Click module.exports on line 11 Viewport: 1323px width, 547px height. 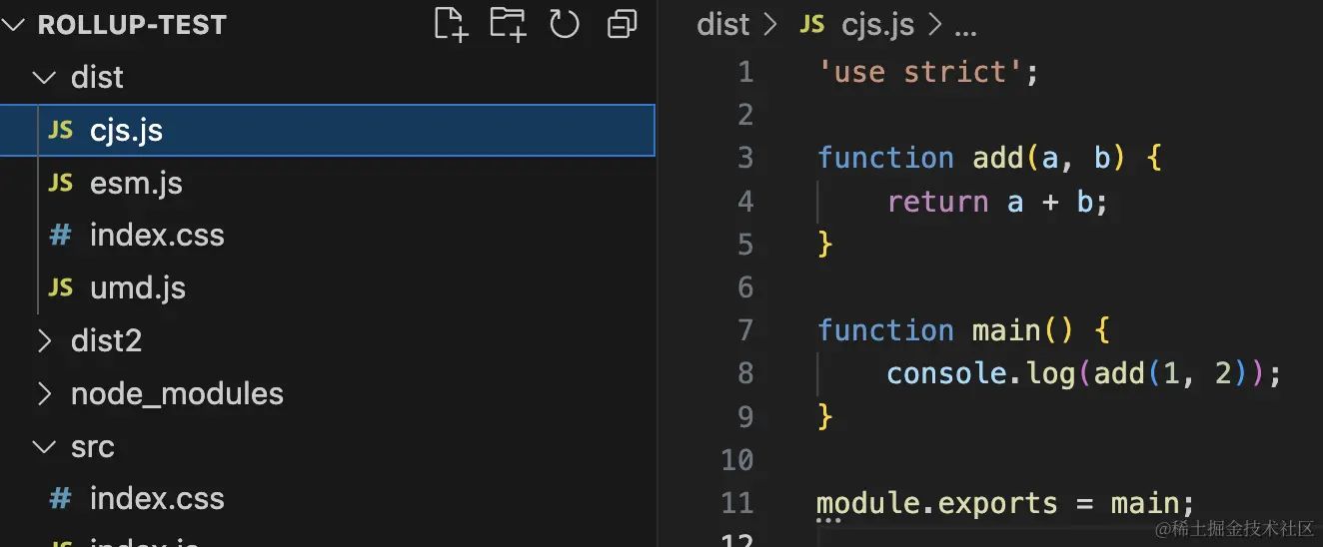click(936, 503)
